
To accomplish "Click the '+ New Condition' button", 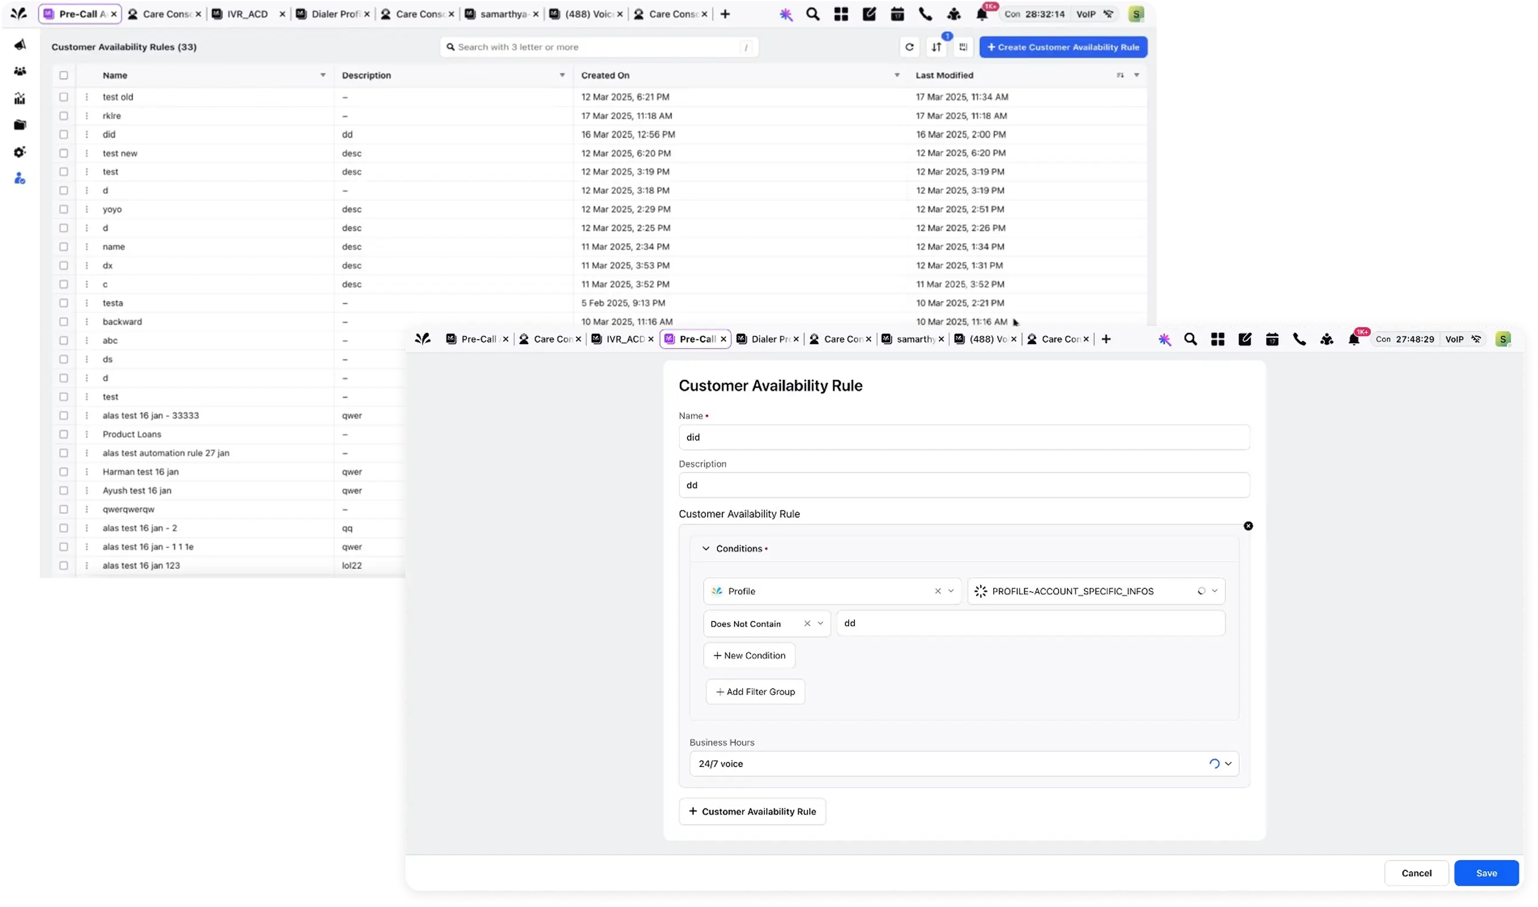I will coord(749,655).
